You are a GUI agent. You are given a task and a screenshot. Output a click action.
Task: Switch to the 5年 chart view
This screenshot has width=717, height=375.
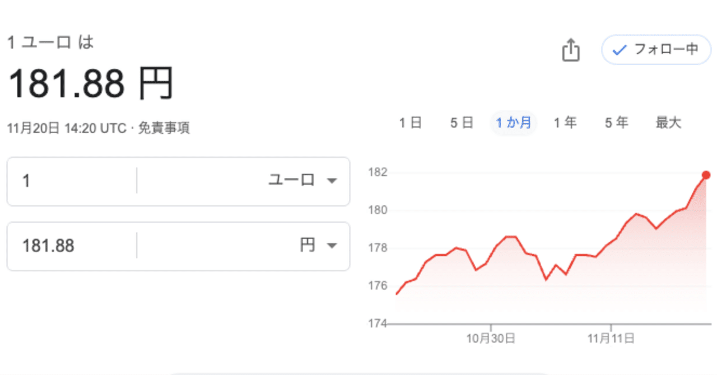pyautogui.click(x=616, y=123)
